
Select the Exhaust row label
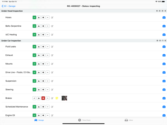point(9,55)
